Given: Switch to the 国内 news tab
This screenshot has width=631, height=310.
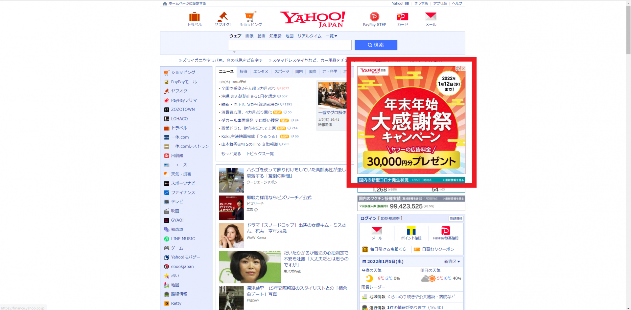Looking at the screenshot, I should [299, 72].
